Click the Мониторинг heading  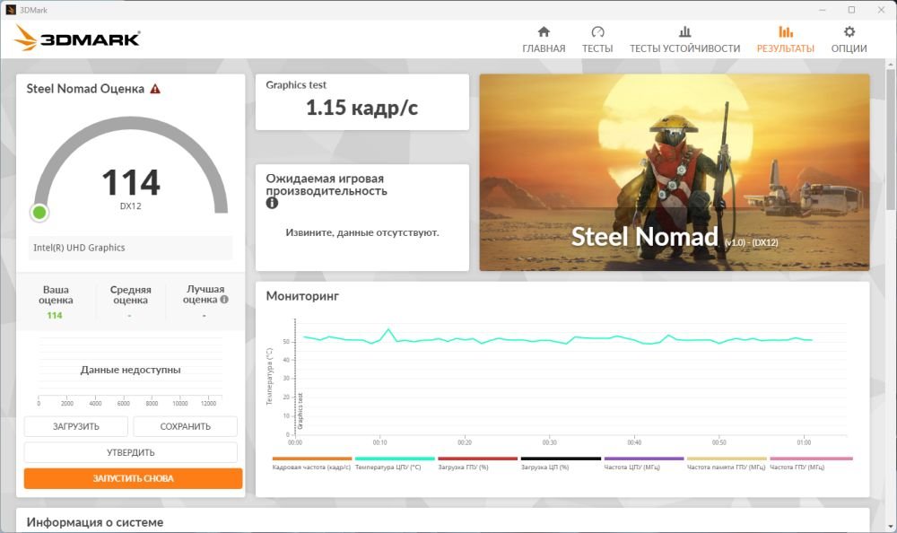tap(302, 296)
